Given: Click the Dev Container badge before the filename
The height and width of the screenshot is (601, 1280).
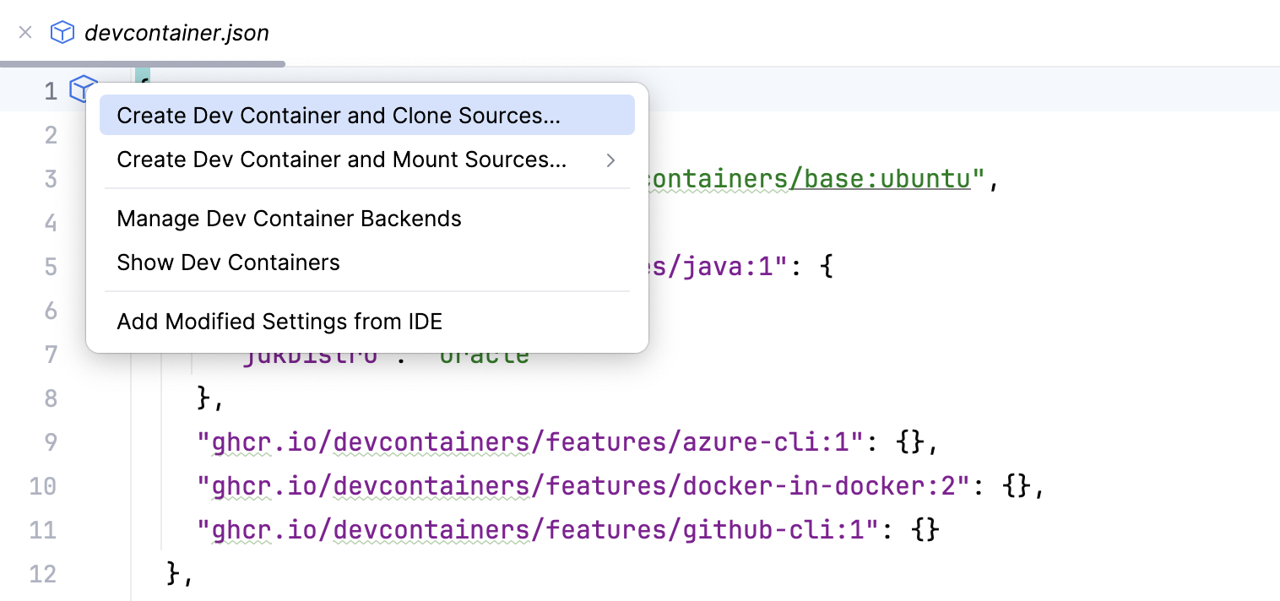Looking at the screenshot, I should (x=62, y=31).
